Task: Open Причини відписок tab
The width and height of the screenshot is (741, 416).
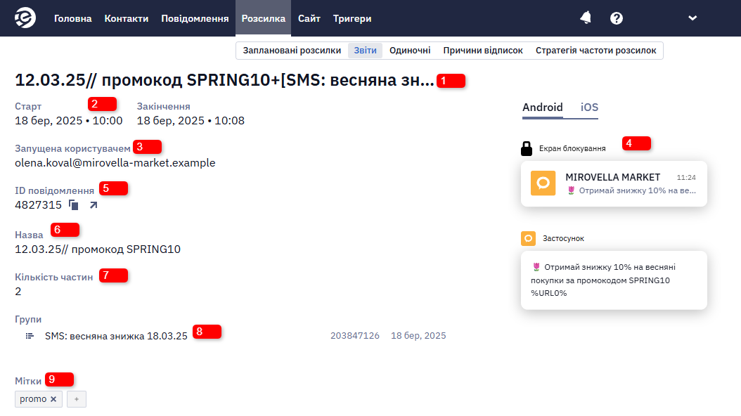Action: [483, 51]
